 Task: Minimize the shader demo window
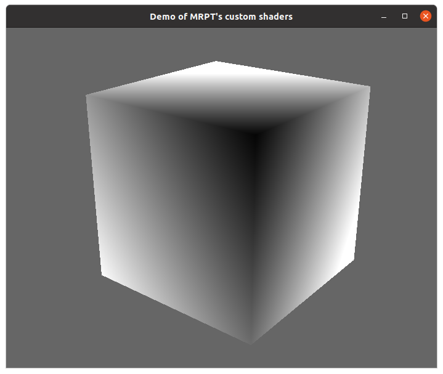pyautogui.click(x=384, y=17)
